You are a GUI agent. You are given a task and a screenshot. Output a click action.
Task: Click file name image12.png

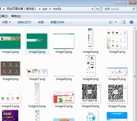[37, 106]
